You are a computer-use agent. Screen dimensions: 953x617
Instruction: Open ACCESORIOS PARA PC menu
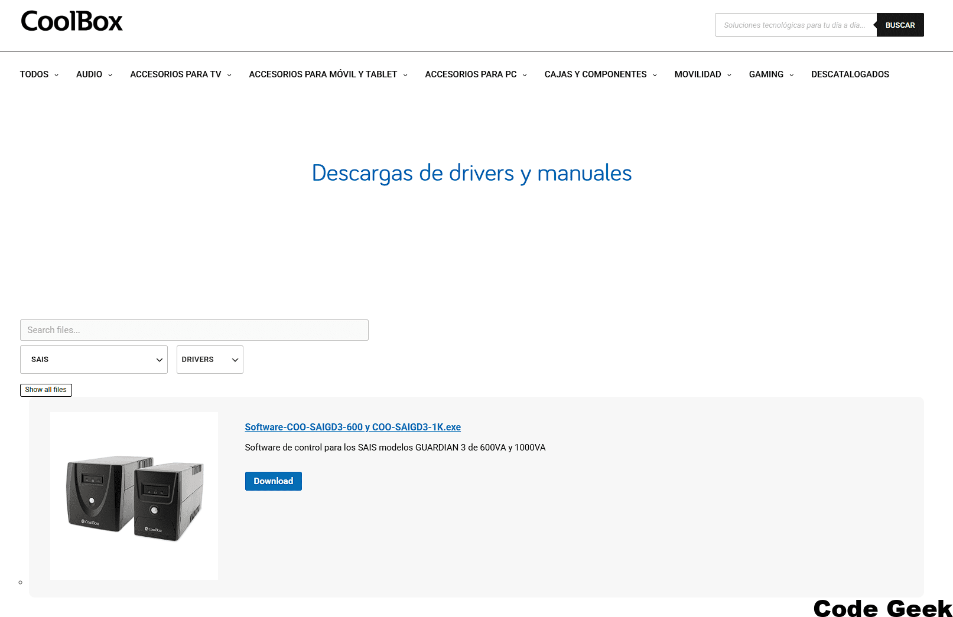coord(471,74)
